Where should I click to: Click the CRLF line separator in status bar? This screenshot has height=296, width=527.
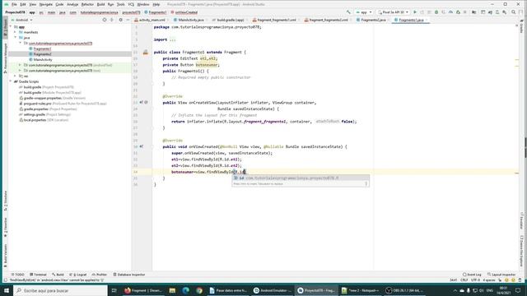[464, 280]
